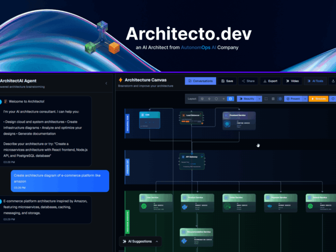This screenshot has height=252, width=336.
Task: Select the Payment Service node
Action: 280,203
